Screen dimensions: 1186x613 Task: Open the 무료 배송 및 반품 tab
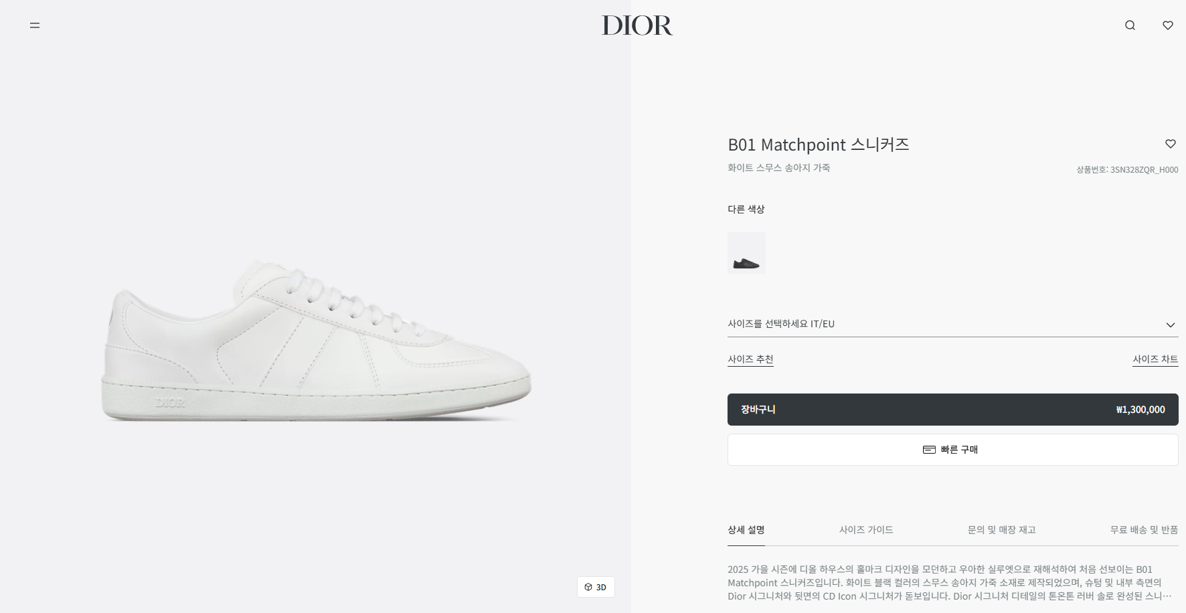(x=1144, y=530)
